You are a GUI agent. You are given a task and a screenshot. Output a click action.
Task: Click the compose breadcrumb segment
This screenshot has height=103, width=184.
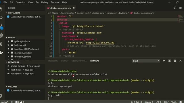[111, 13]
